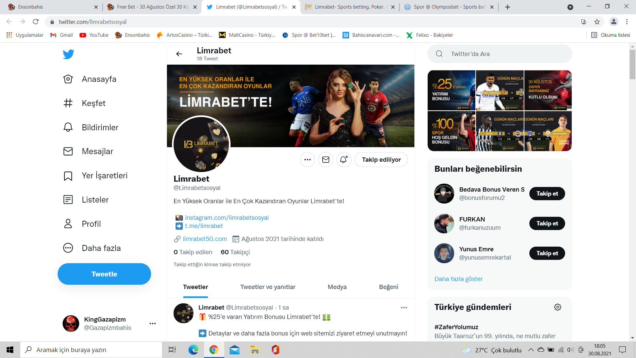The image size is (636, 358).
Task: Click the browser back arrow
Action: [9, 22]
